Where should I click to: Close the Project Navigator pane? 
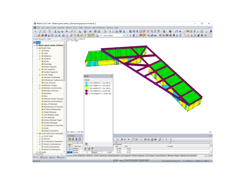tap(65, 39)
